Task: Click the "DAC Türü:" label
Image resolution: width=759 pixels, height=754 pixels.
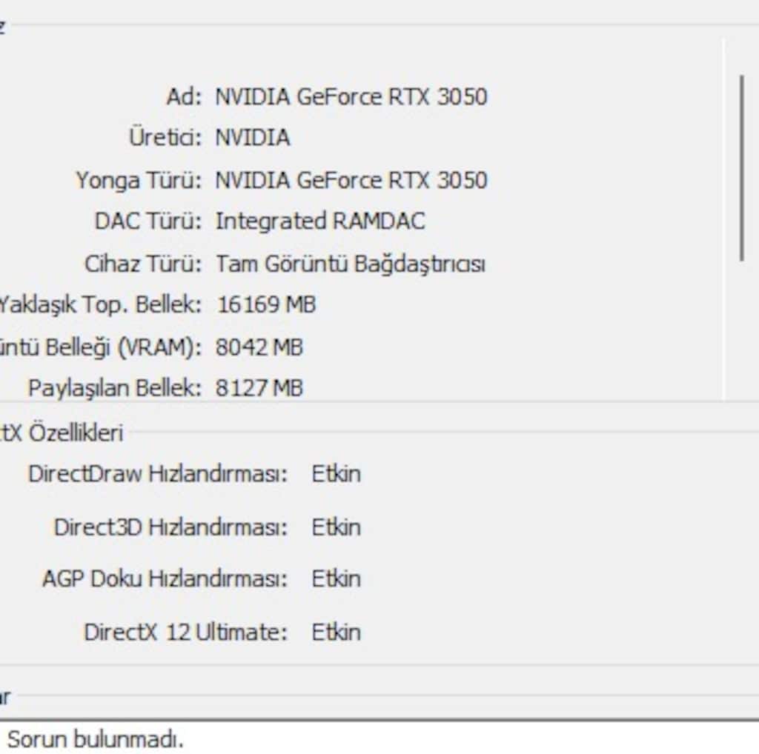Action: pyautogui.click(x=148, y=221)
